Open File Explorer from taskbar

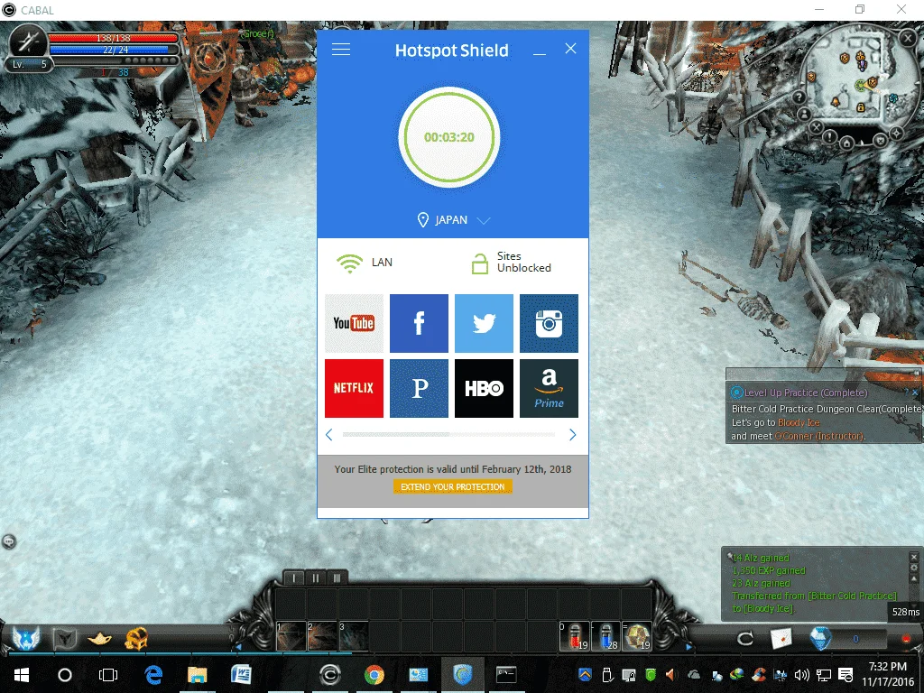tap(198, 675)
